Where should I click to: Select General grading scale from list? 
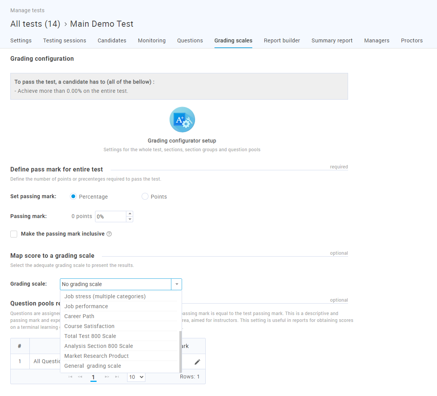(93, 366)
